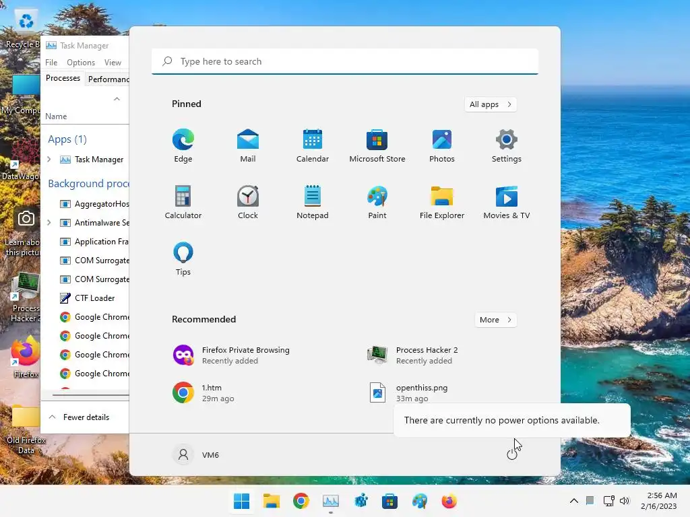Click the volume speaker tray icon

pos(625,501)
